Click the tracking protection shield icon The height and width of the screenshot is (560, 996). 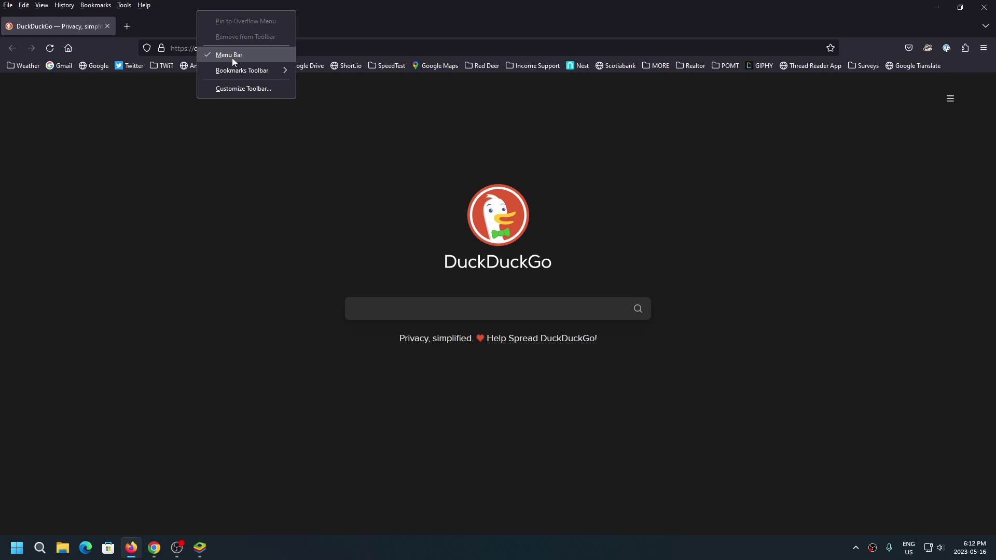147,48
